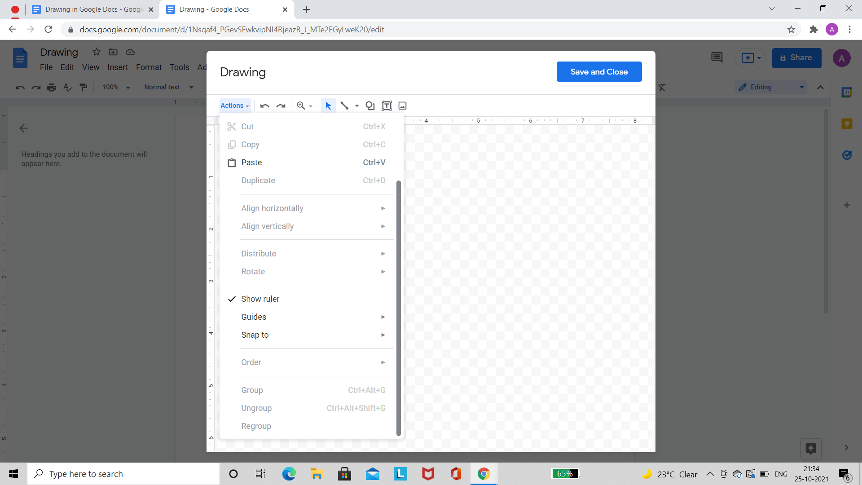Click the redo icon in Drawing toolbar
The width and height of the screenshot is (862, 485).
(281, 106)
